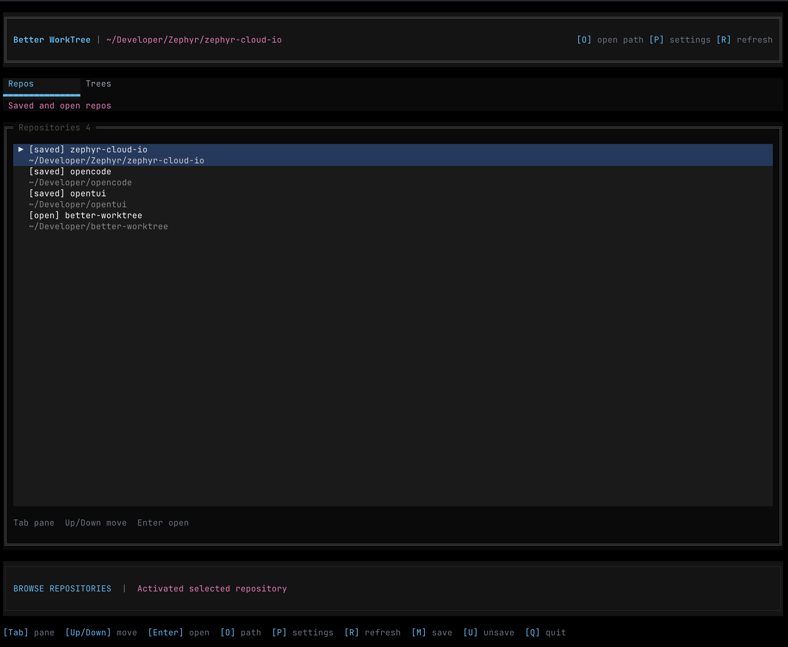Select the Repos tab
788x647 pixels.
click(x=21, y=84)
